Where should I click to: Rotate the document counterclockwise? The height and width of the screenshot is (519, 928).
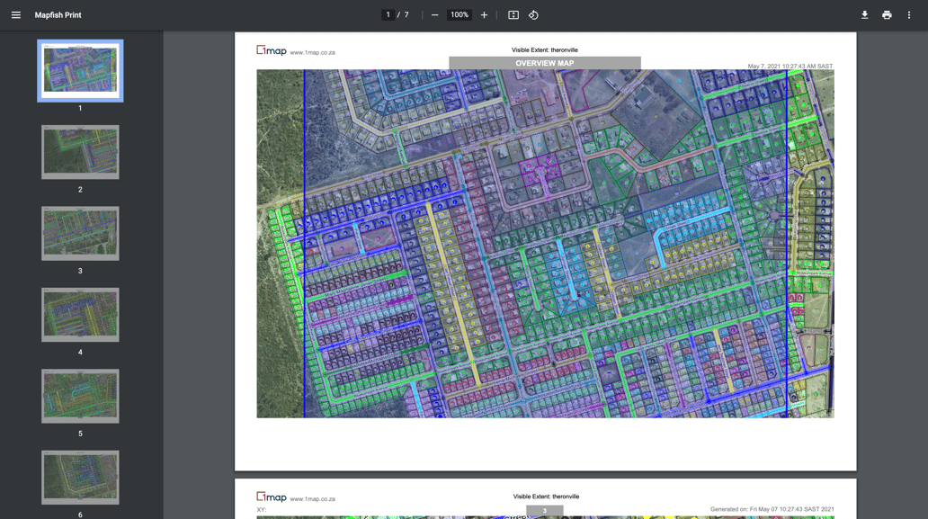[533, 15]
